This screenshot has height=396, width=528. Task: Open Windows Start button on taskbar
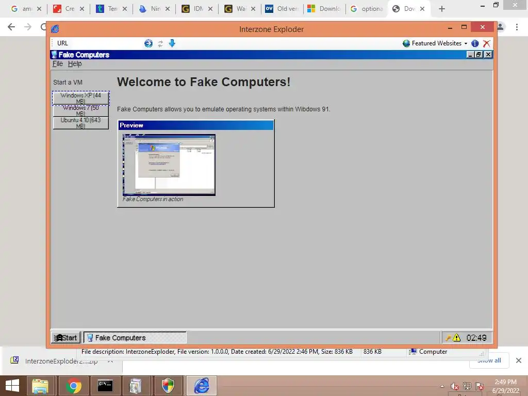12,386
